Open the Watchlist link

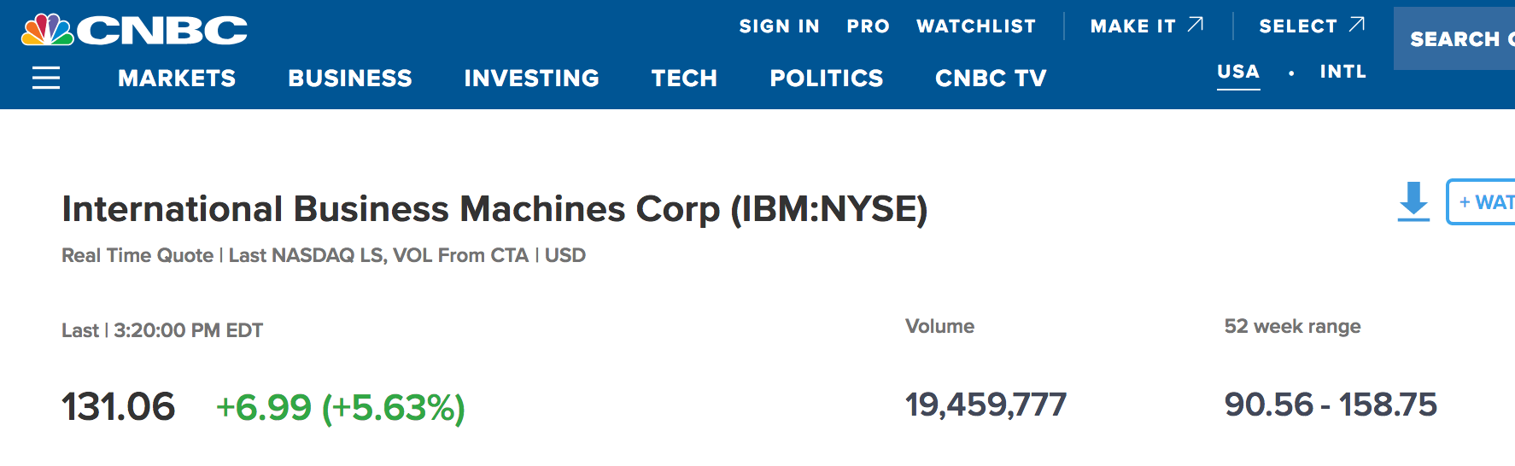pyautogui.click(x=976, y=26)
